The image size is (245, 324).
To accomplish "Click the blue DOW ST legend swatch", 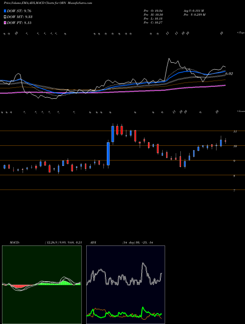I will pyautogui.click(x=5, y=11).
